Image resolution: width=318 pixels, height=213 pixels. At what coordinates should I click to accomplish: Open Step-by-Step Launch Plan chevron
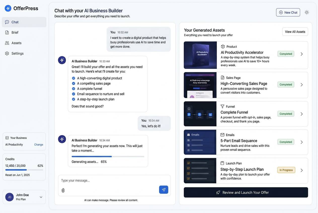[302, 170]
